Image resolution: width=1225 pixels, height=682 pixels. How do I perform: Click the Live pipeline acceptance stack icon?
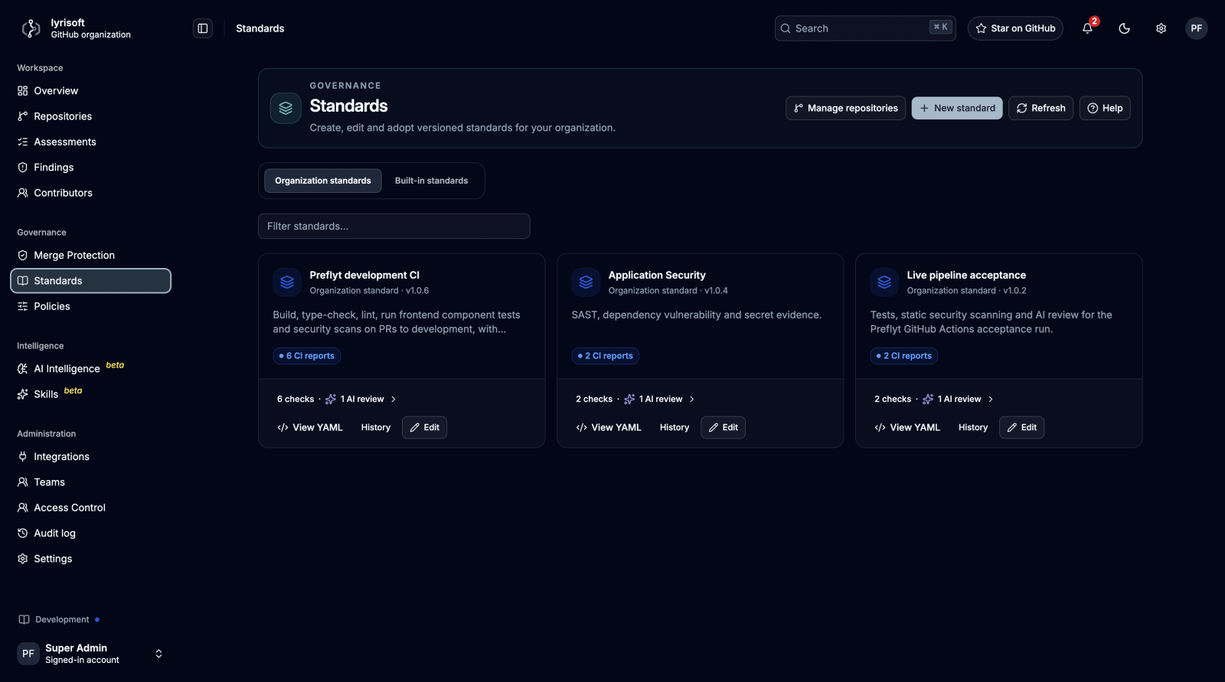coord(884,282)
